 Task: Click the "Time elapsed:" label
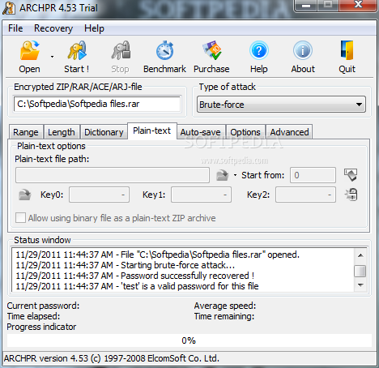33,316
